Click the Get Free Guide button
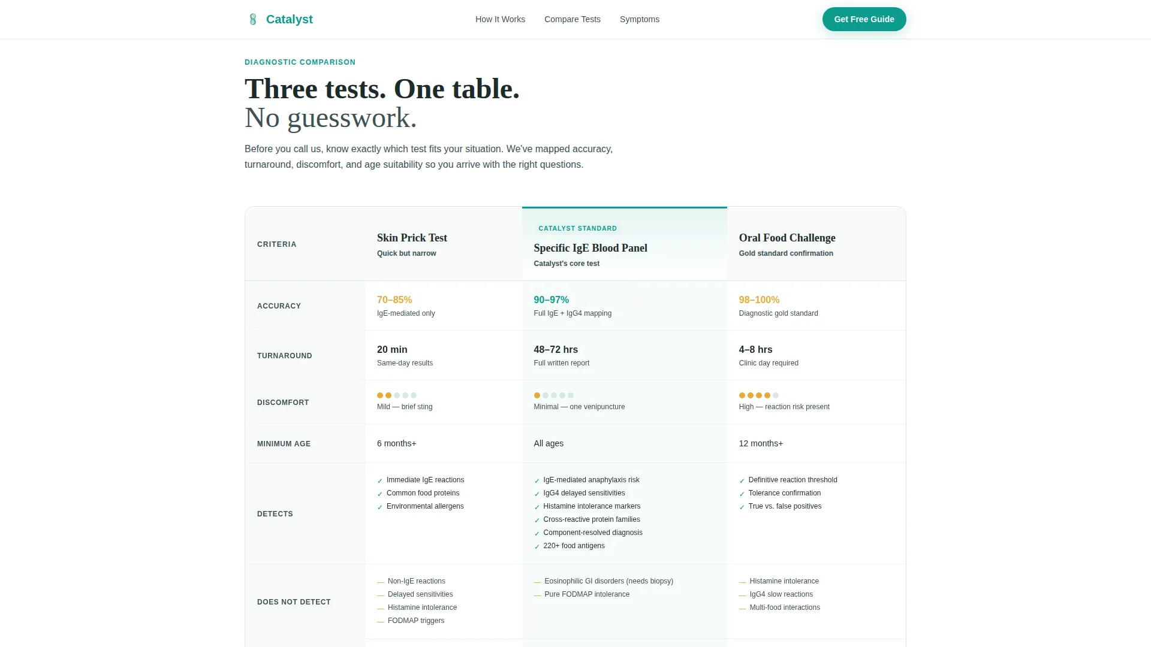 click(864, 19)
